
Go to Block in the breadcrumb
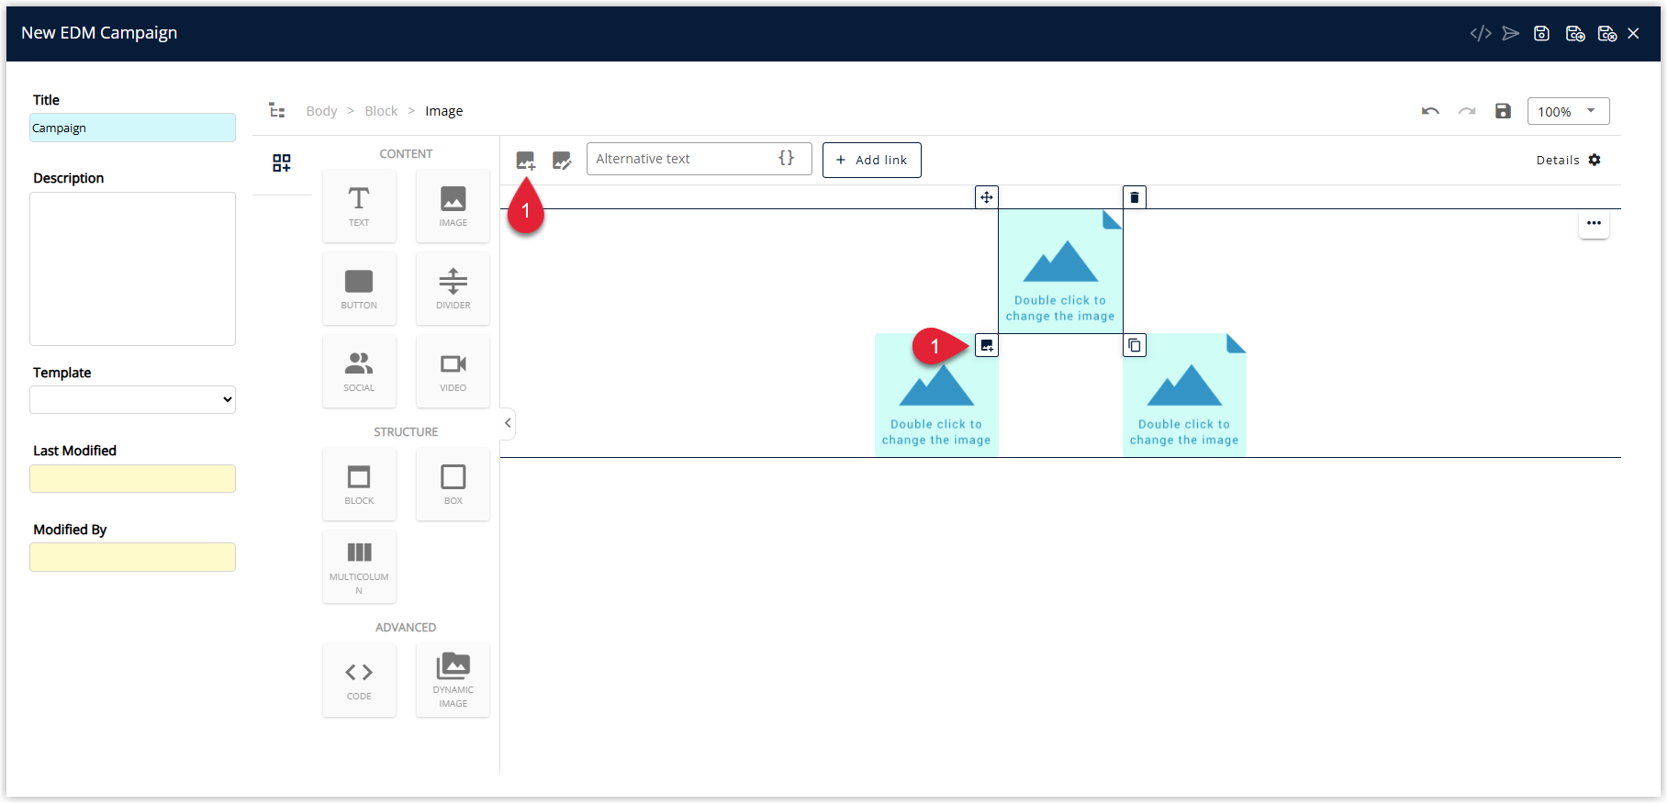pos(381,111)
